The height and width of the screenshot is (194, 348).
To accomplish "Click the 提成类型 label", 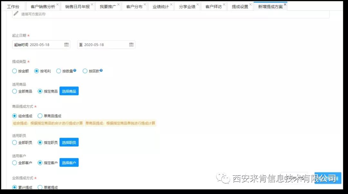I will click(x=19, y=61).
